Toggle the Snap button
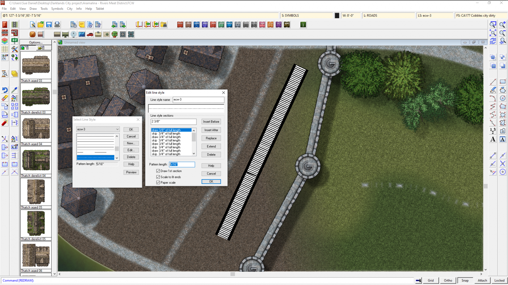The image size is (508, 285). 465,280
